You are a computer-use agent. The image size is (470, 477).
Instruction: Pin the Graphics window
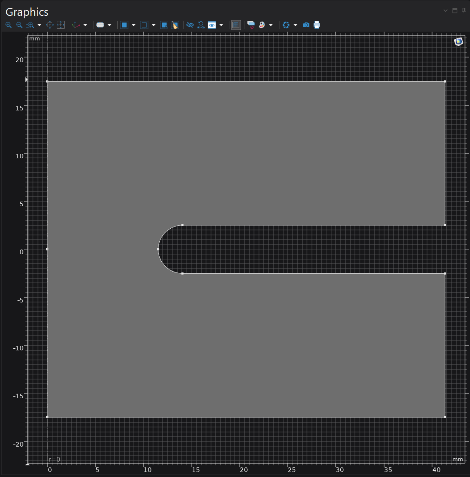(464, 11)
